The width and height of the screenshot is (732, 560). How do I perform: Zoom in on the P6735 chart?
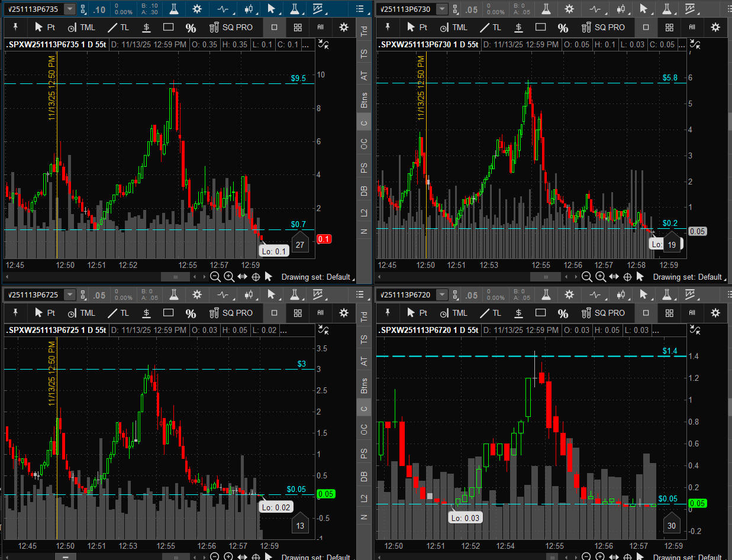point(228,277)
